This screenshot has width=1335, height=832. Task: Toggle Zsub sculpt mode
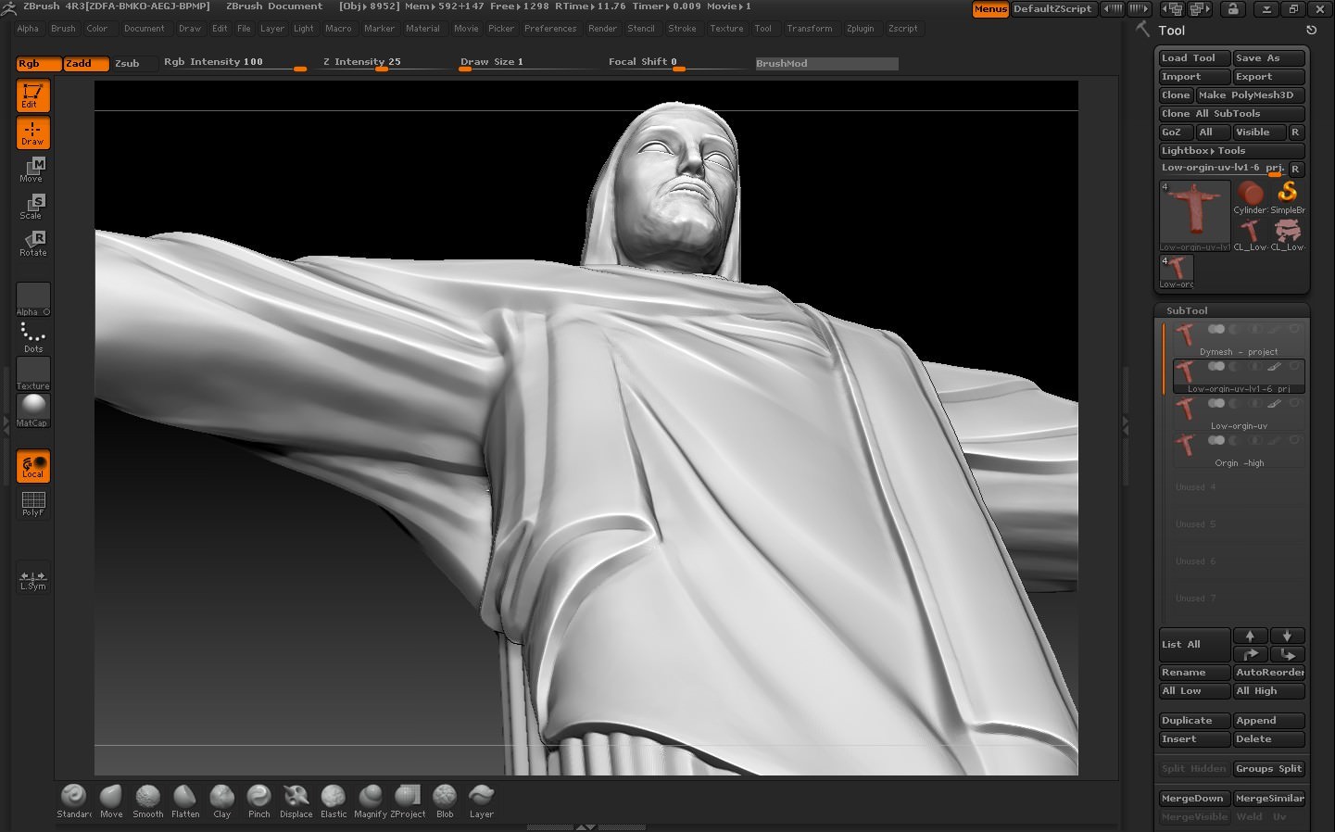133,64
